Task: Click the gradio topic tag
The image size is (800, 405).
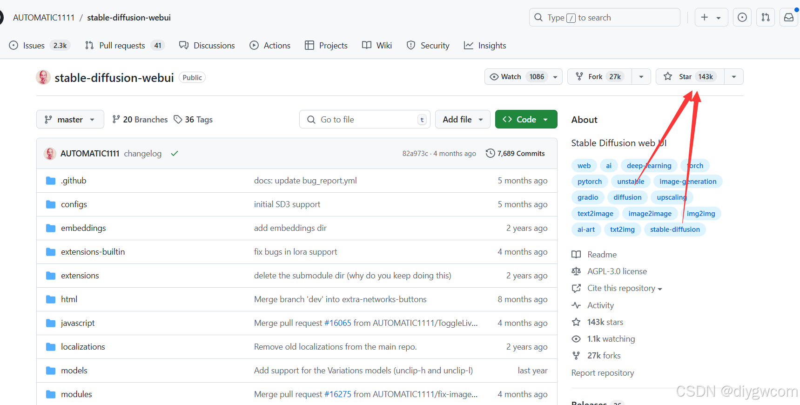Action: [x=588, y=197]
